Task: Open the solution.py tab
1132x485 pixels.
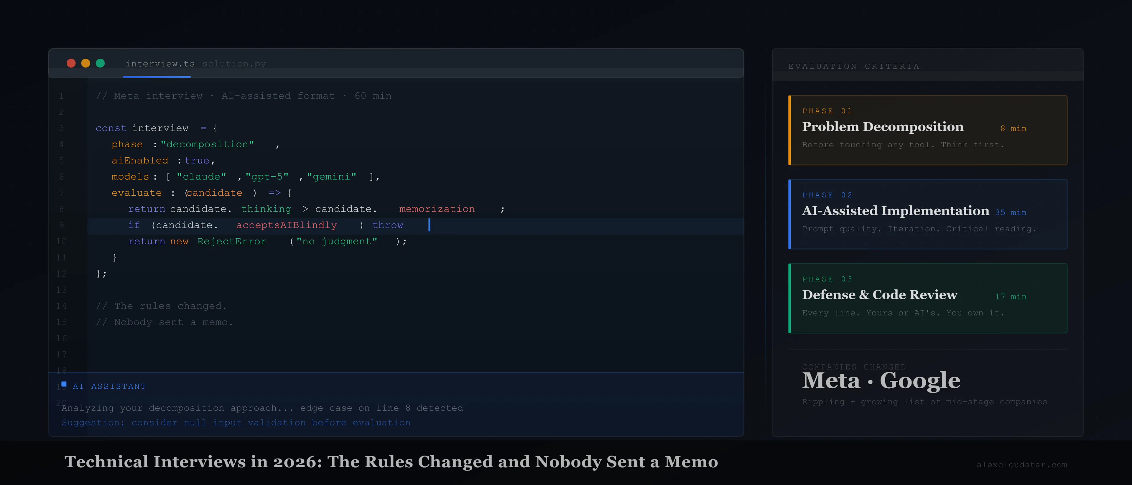Action: pyautogui.click(x=234, y=64)
